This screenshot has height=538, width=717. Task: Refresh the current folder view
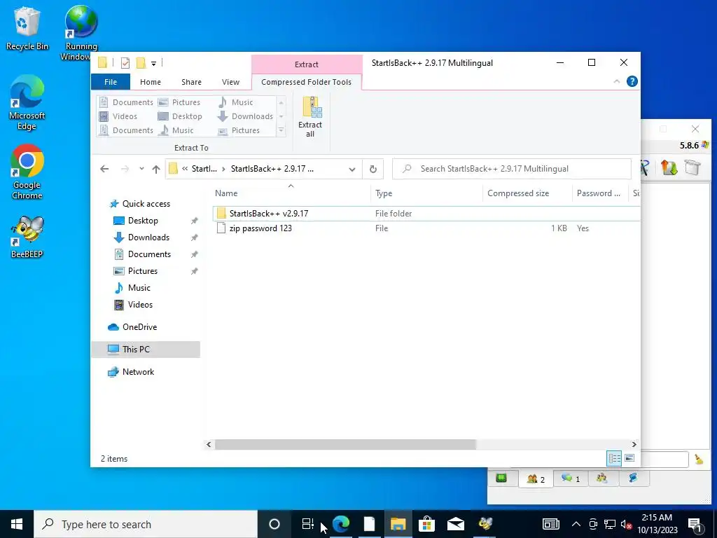[373, 169]
